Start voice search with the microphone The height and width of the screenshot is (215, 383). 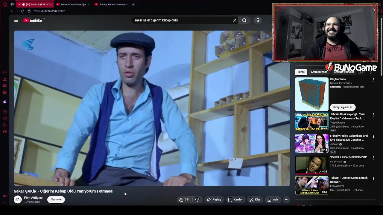(258, 20)
